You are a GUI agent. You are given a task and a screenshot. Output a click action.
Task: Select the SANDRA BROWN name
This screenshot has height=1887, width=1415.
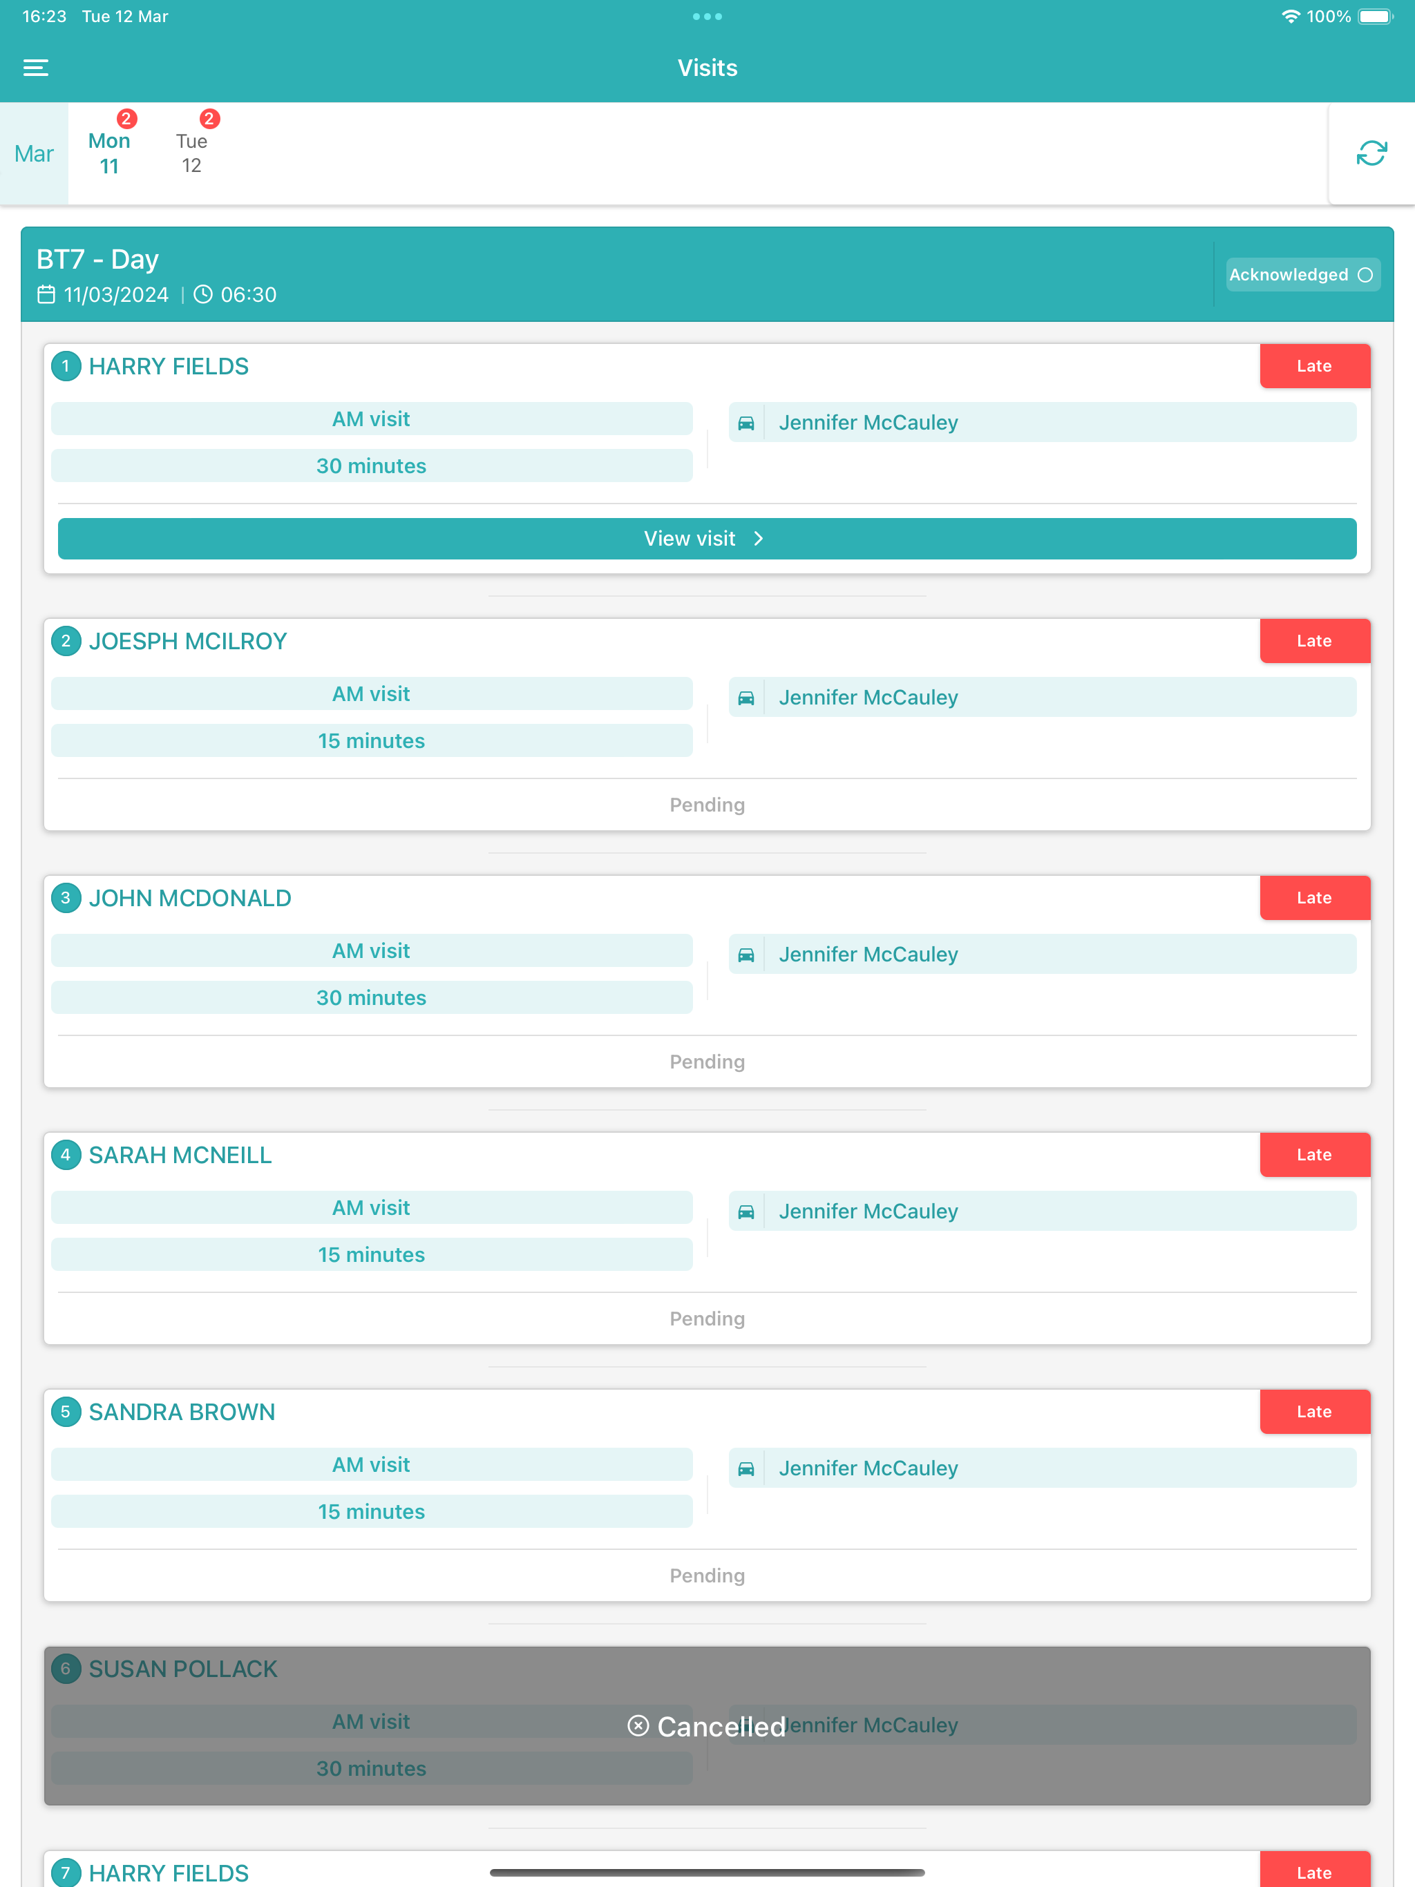[x=182, y=1411]
